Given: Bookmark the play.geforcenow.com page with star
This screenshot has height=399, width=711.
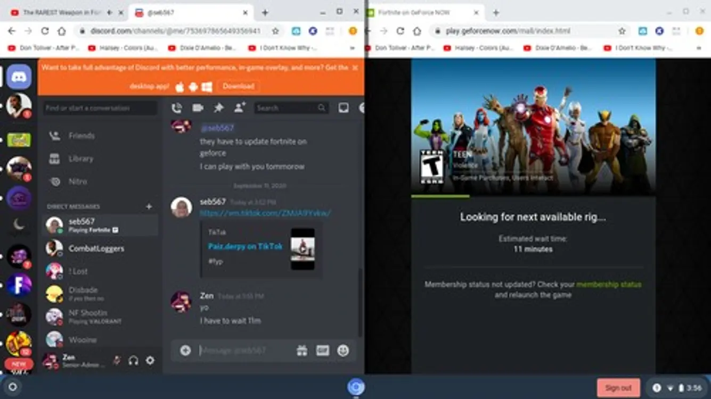Looking at the screenshot, I should [622, 31].
